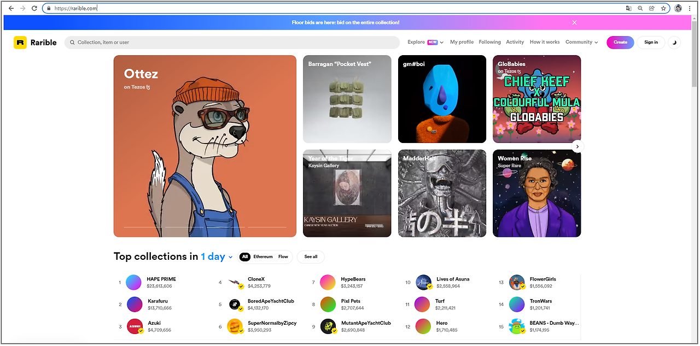Select the Flow filter
The height and width of the screenshot is (346, 700).
283,256
